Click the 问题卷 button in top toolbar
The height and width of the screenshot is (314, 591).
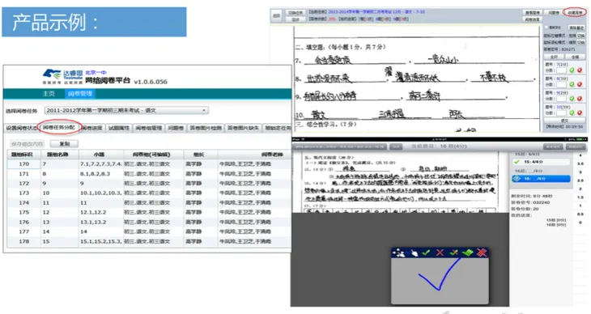pos(553,12)
